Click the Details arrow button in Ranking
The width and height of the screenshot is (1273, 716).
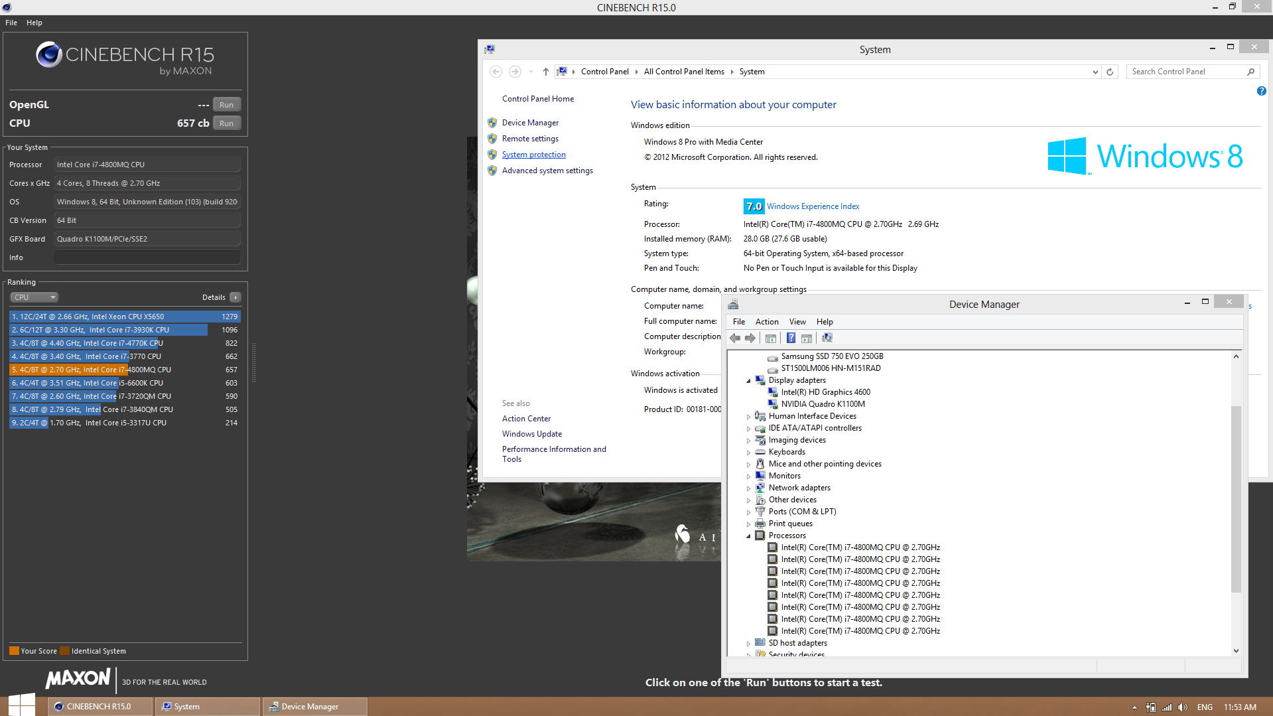[x=235, y=297]
